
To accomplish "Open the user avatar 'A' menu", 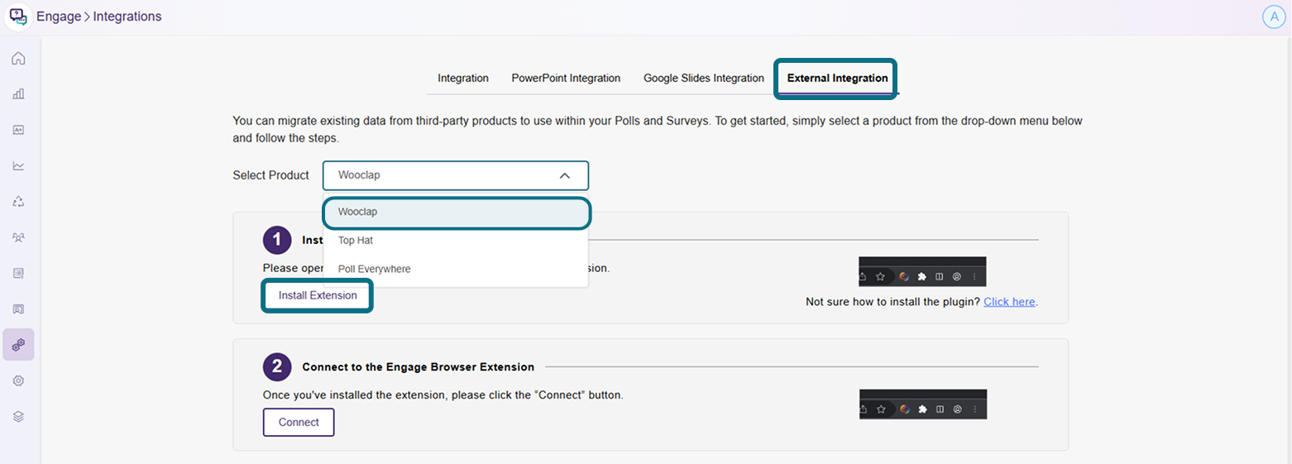I will 1273,17.
